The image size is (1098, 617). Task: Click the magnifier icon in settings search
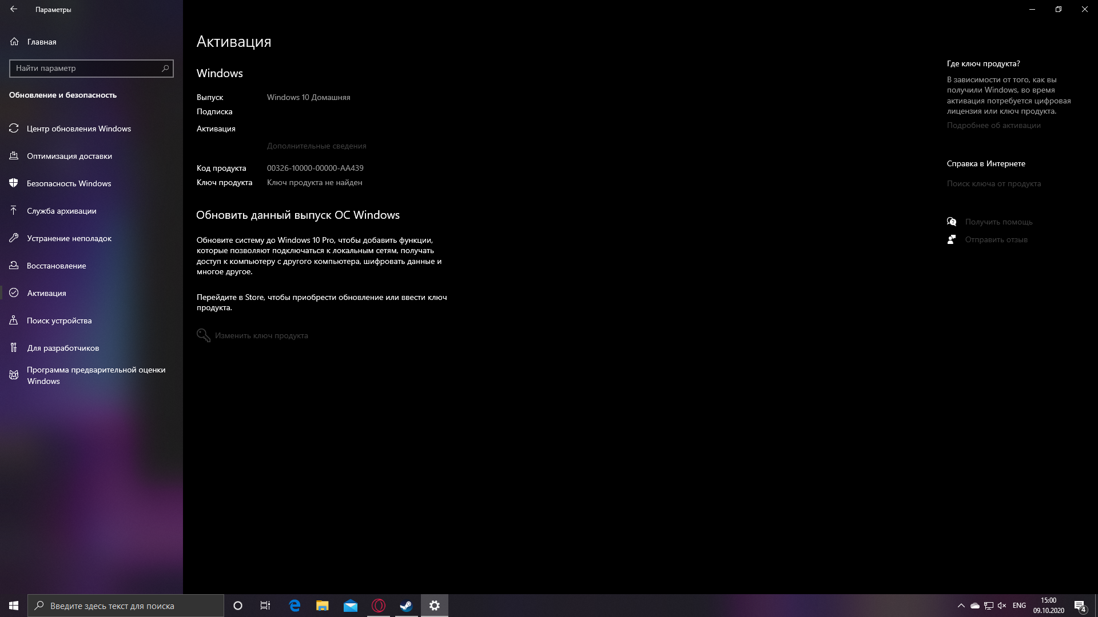coord(165,68)
